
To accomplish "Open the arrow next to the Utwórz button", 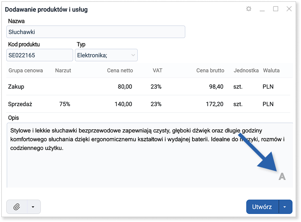I will (285, 207).
